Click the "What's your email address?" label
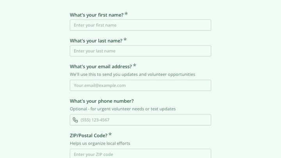 click(x=101, y=66)
